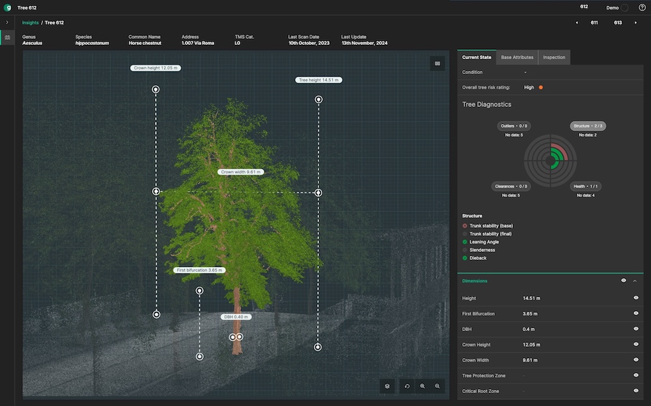651x406 pixels.
Task: Select the Structure 2/3 diagnostics chip
Action: pyautogui.click(x=587, y=126)
